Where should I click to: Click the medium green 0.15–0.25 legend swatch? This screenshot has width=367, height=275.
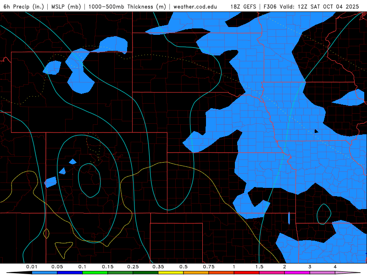120,273
